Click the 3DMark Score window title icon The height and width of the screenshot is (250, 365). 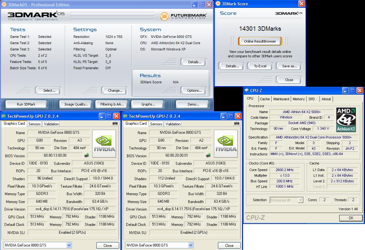tap(218, 3)
